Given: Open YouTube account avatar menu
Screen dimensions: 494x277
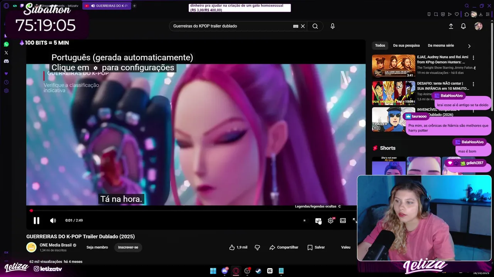Looking at the screenshot, I should click(479, 26).
